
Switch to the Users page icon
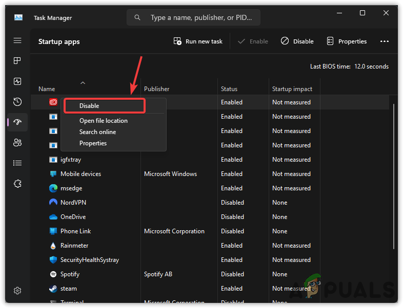(x=17, y=143)
